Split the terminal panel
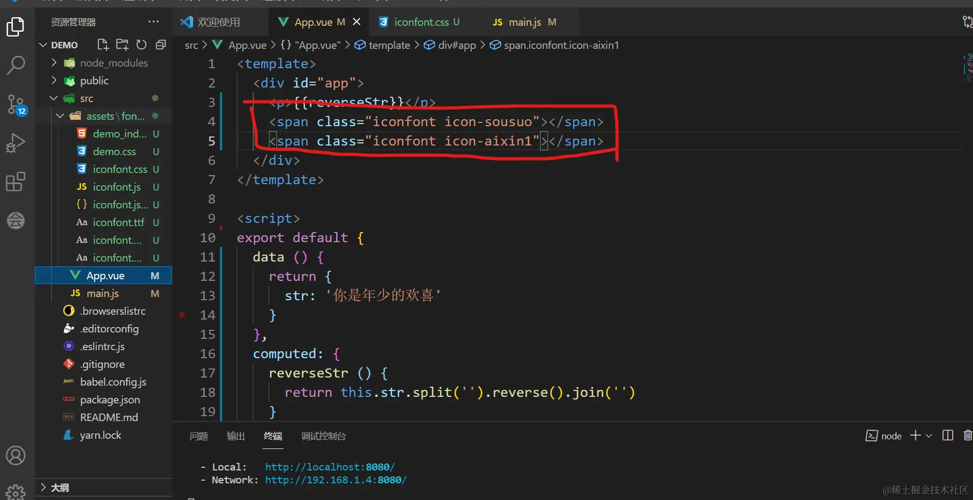Screen dimensions: 973x500 [x=948, y=436]
